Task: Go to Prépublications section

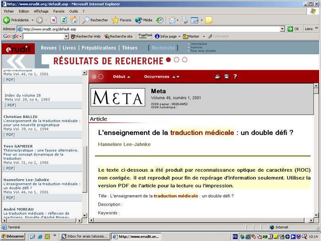Action: tap(99, 48)
